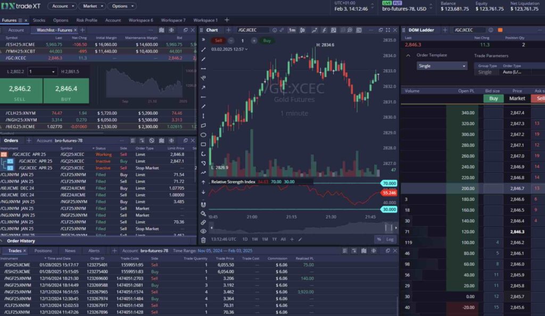Toggle drawings visibility eye icon
Screen dimensions: 545x316
[203, 231]
